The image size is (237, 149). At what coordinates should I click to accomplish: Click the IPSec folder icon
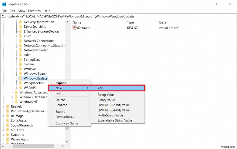[x=20, y=36]
